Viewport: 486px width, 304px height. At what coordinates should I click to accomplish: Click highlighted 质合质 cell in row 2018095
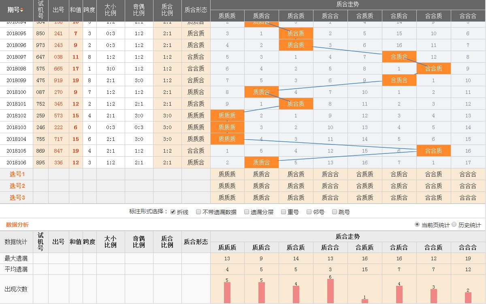click(x=296, y=34)
